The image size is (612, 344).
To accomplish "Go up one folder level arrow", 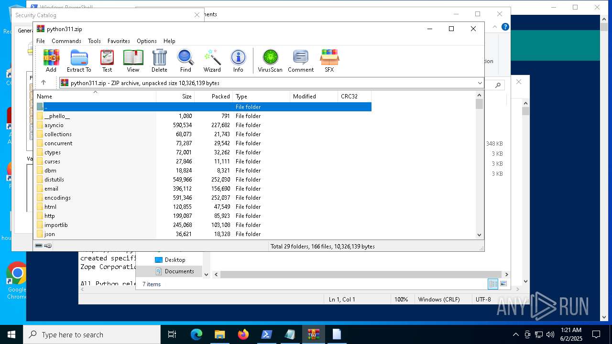I will (44, 83).
